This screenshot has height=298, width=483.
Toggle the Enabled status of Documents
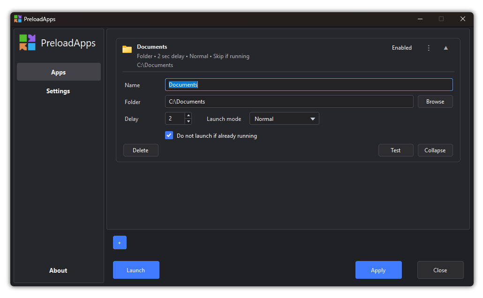pyautogui.click(x=402, y=48)
